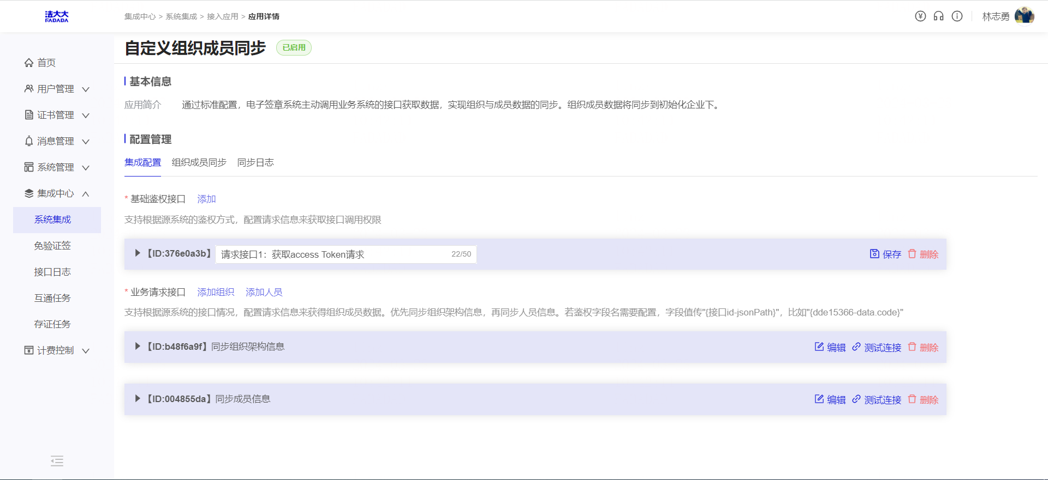
Task: Click 删除 text for 同步成员信息
Action: click(929, 400)
